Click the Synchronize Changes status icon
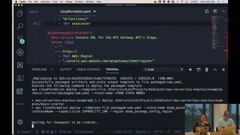Screen dimensions: 240x135 click(x=37, y=132)
